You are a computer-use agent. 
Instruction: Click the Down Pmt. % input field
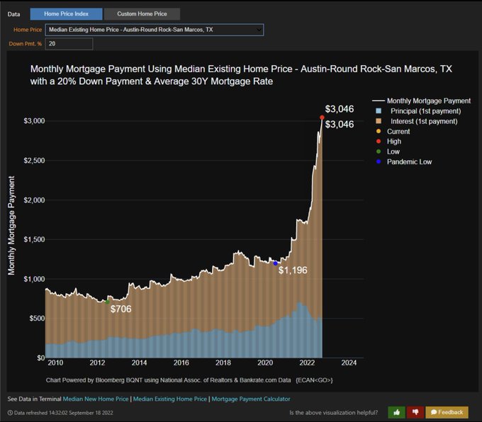click(69, 44)
